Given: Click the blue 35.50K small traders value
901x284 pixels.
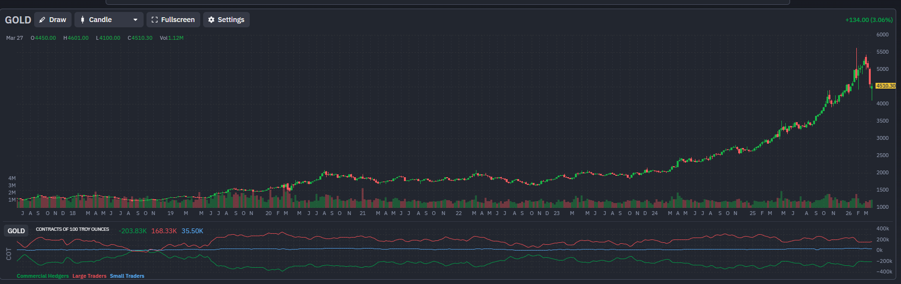Looking at the screenshot, I should point(192,231).
